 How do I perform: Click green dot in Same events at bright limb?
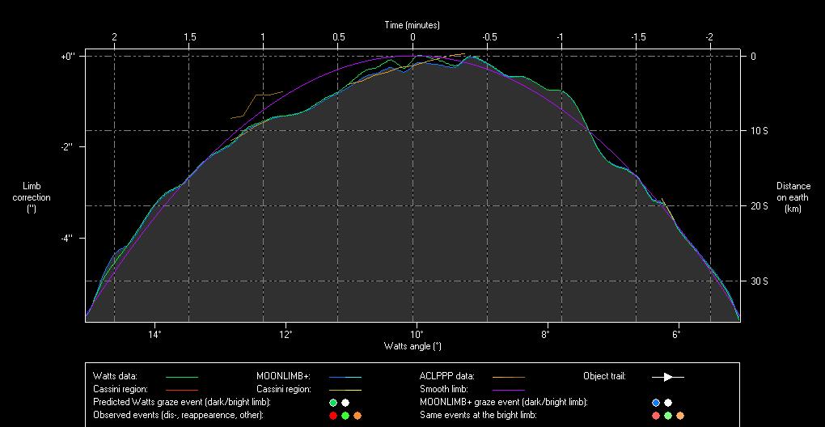[x=668, y=416]
